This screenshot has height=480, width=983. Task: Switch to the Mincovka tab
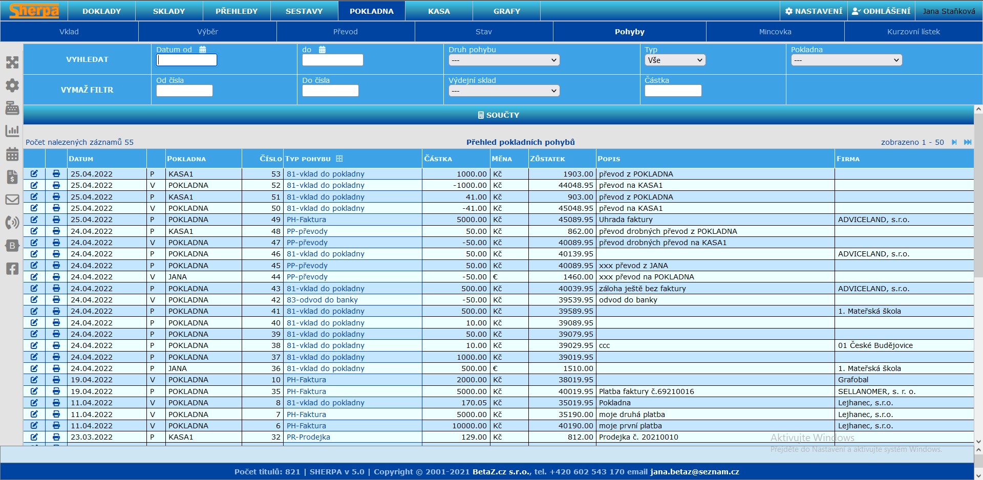pos(775,32)
